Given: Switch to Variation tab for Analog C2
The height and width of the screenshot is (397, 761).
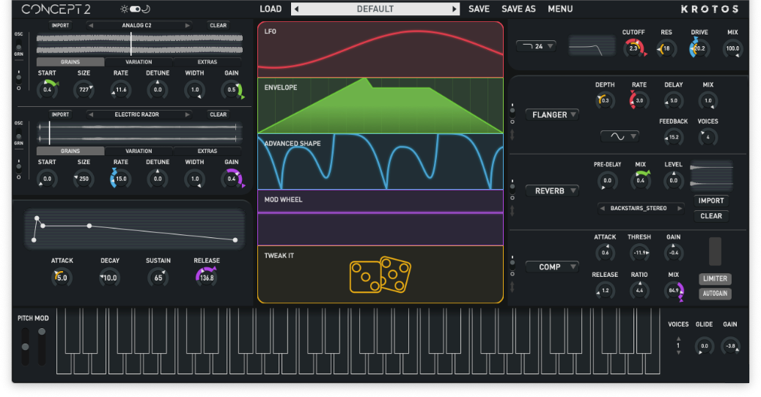Looking at the screenshot, I should tap(139, 62).
